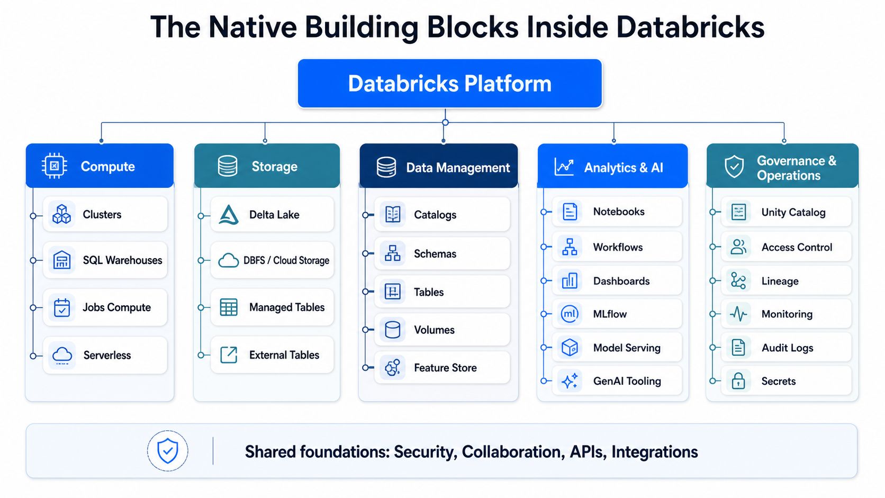Viewport: 885px width, 498px height.
Task: Click the MLflow ml circle icon
Action: tap(570, 314)
